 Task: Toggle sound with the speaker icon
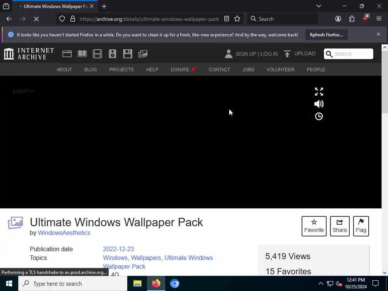(x=319, y=104)
